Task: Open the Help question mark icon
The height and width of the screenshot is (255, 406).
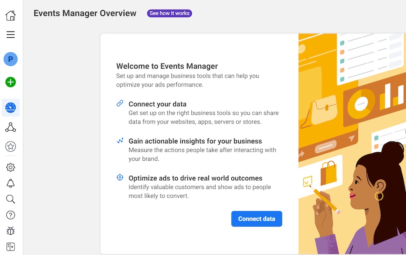Action: 10,215
